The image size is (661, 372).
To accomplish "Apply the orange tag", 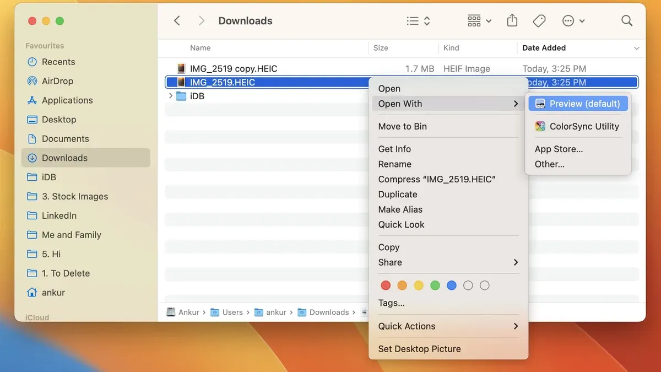I will (x=402, y=285).
